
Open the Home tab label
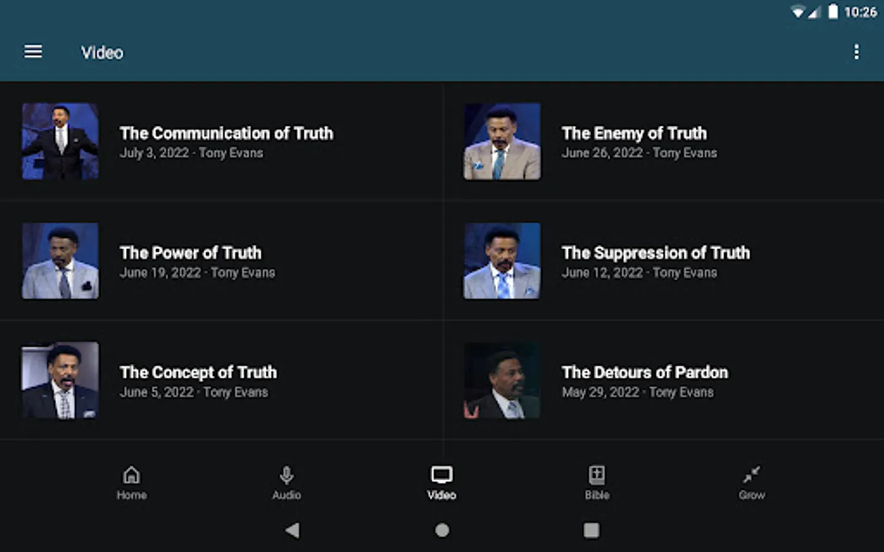tap(131, 495)
